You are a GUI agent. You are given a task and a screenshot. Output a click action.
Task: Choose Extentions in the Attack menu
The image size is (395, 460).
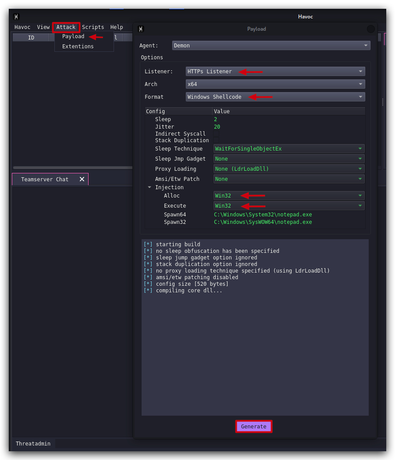[x=78, y=47]
